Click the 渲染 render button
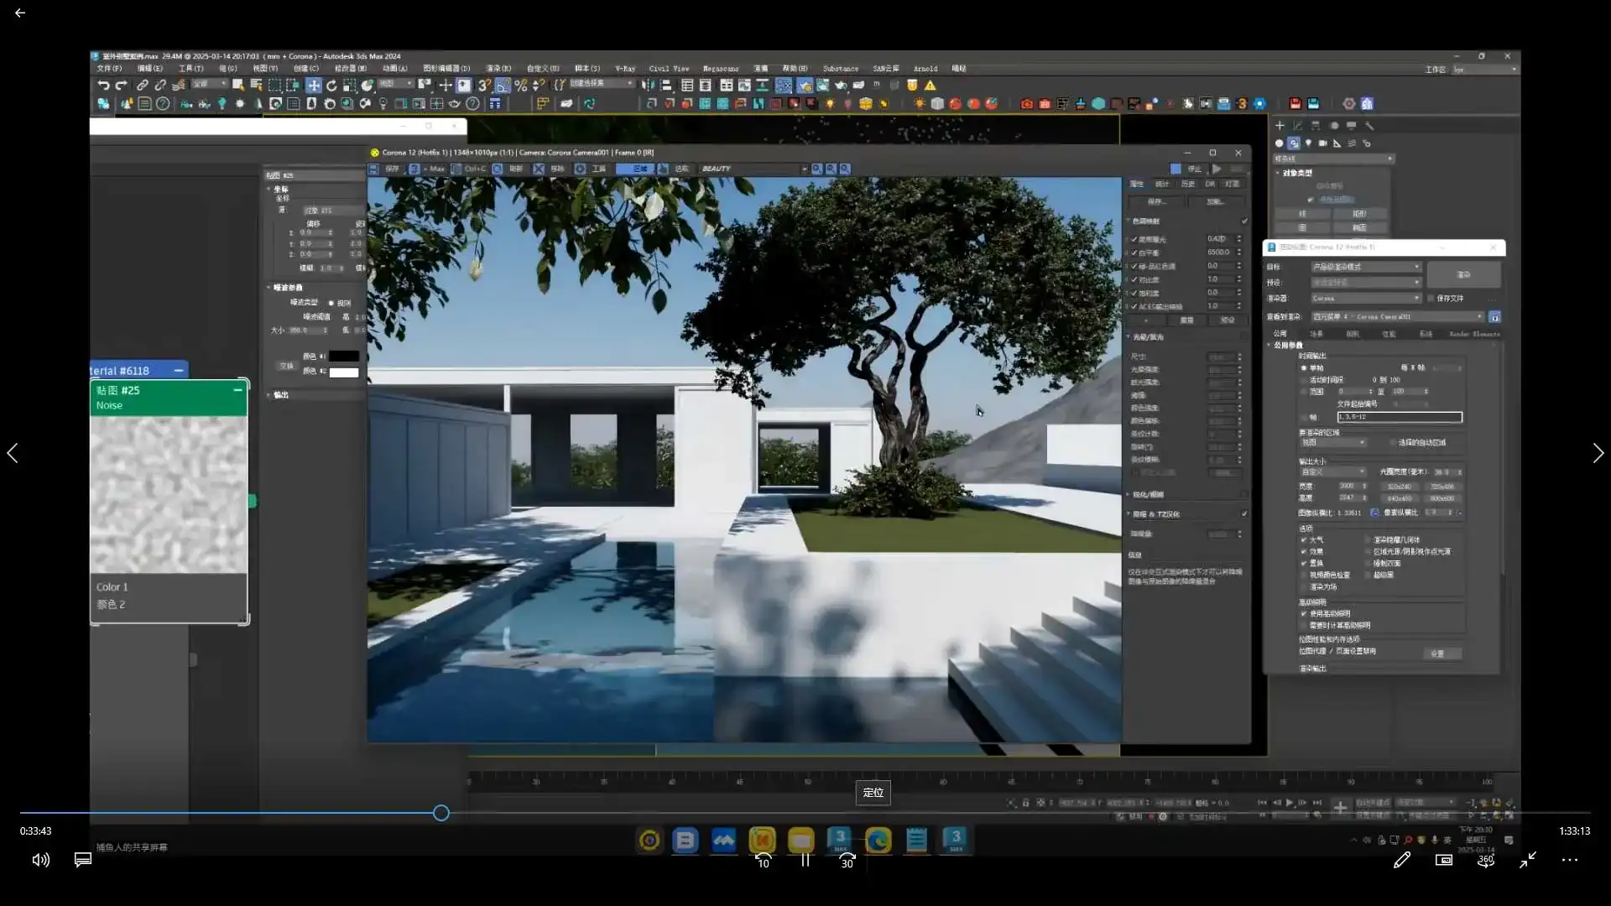This screenshot has height=906, width=1611. click(1463, 274)
